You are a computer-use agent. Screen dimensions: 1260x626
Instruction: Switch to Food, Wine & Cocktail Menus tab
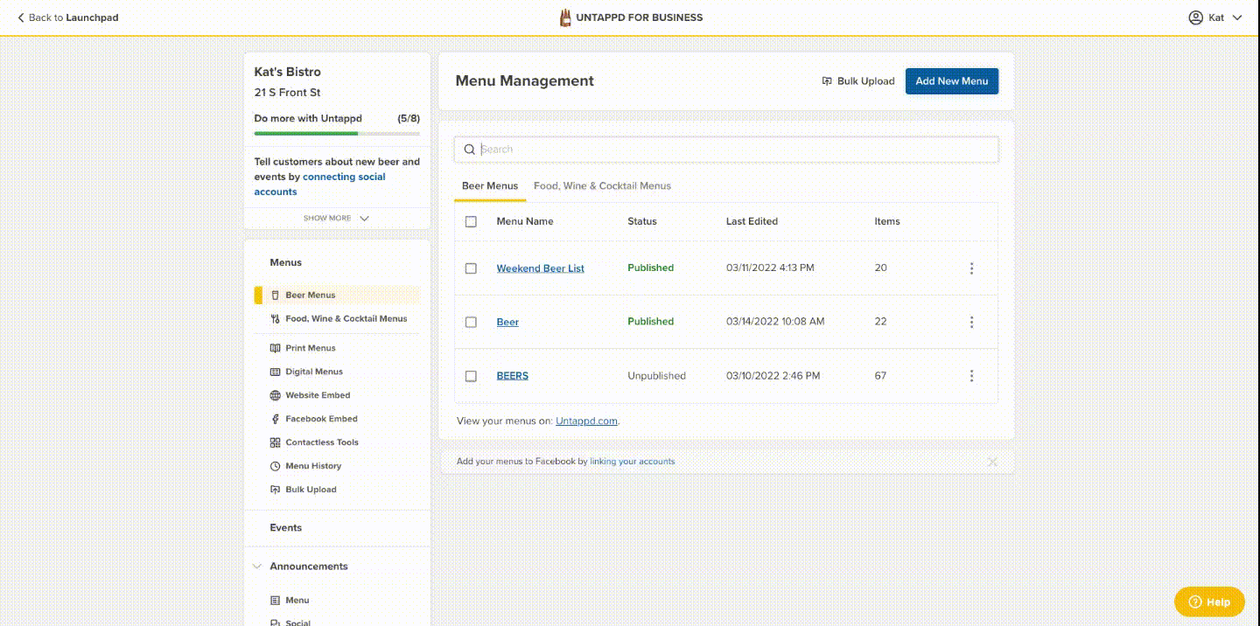tap(602, 186)
